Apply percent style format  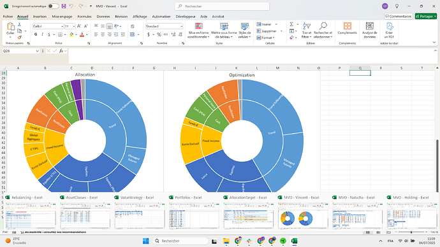159,34
